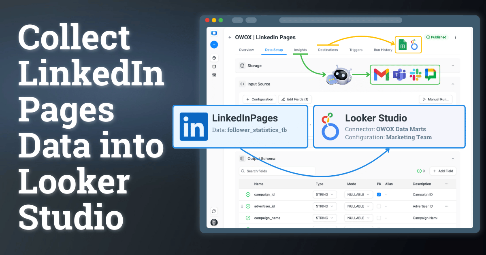Click the Advertiser ID description cell

click(423, 206)
